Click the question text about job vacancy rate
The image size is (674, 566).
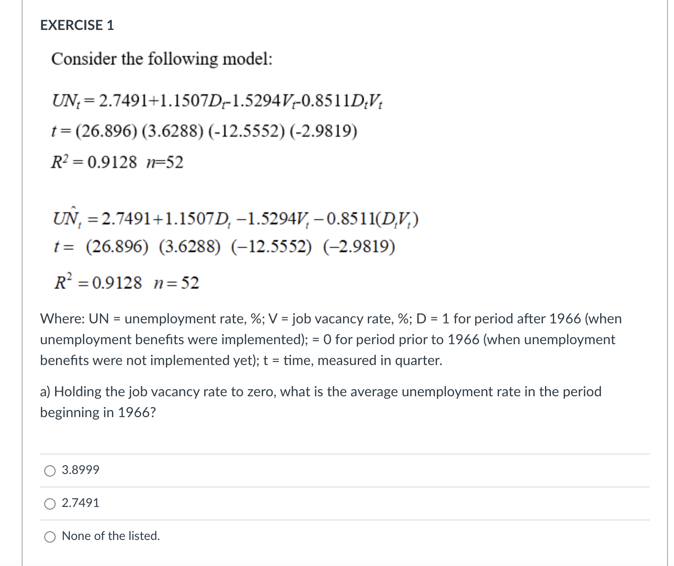point(320,401)
